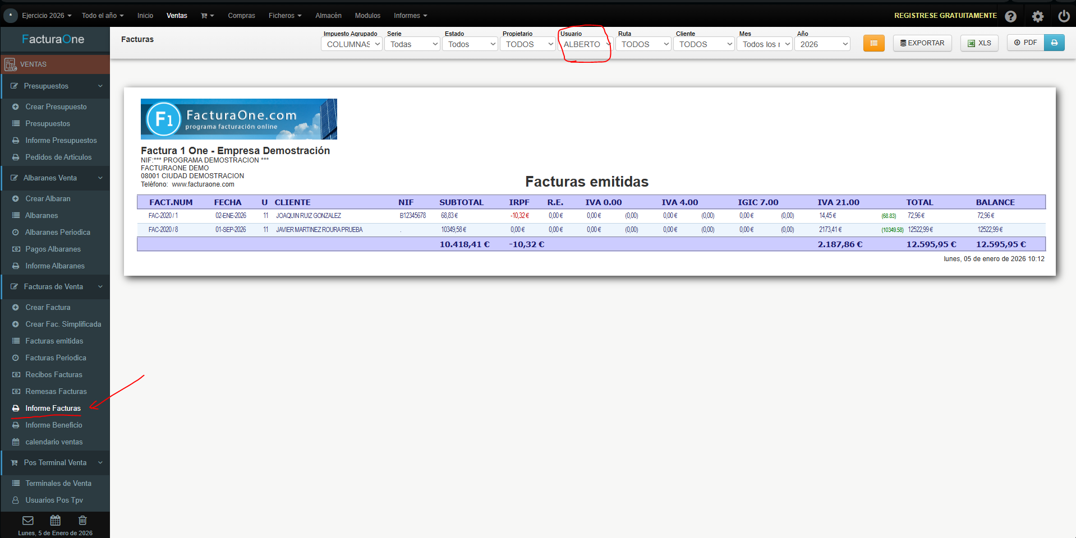The width and height of the screenshot is (1076, 538).
Task: Open Ventas in top menu
Action: [x=177, y=16]
